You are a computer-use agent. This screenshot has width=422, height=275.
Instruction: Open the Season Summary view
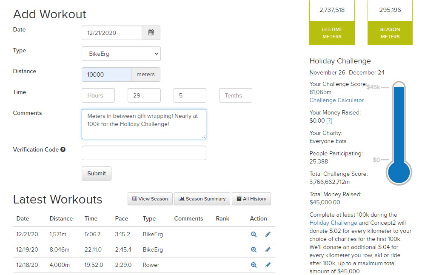[202, 199]
